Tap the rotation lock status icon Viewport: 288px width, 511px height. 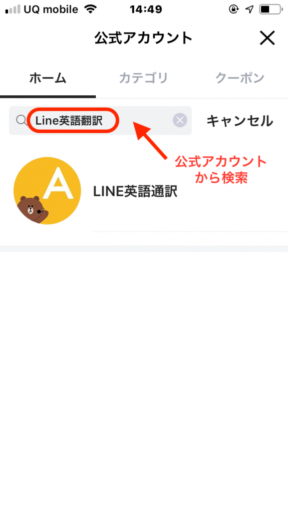234,9
